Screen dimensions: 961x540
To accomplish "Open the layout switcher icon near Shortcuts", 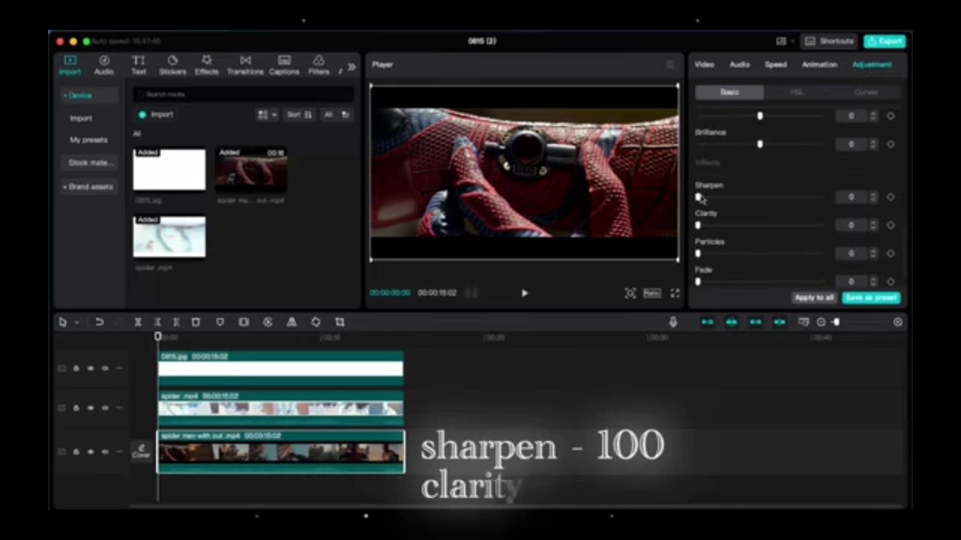I will (x=782, y=41).
